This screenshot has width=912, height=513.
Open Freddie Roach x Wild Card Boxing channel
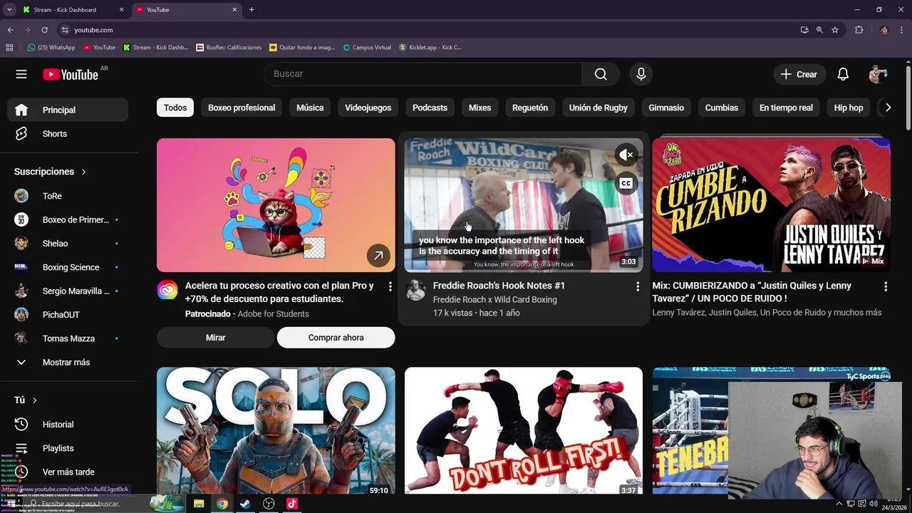pos(495,300)
